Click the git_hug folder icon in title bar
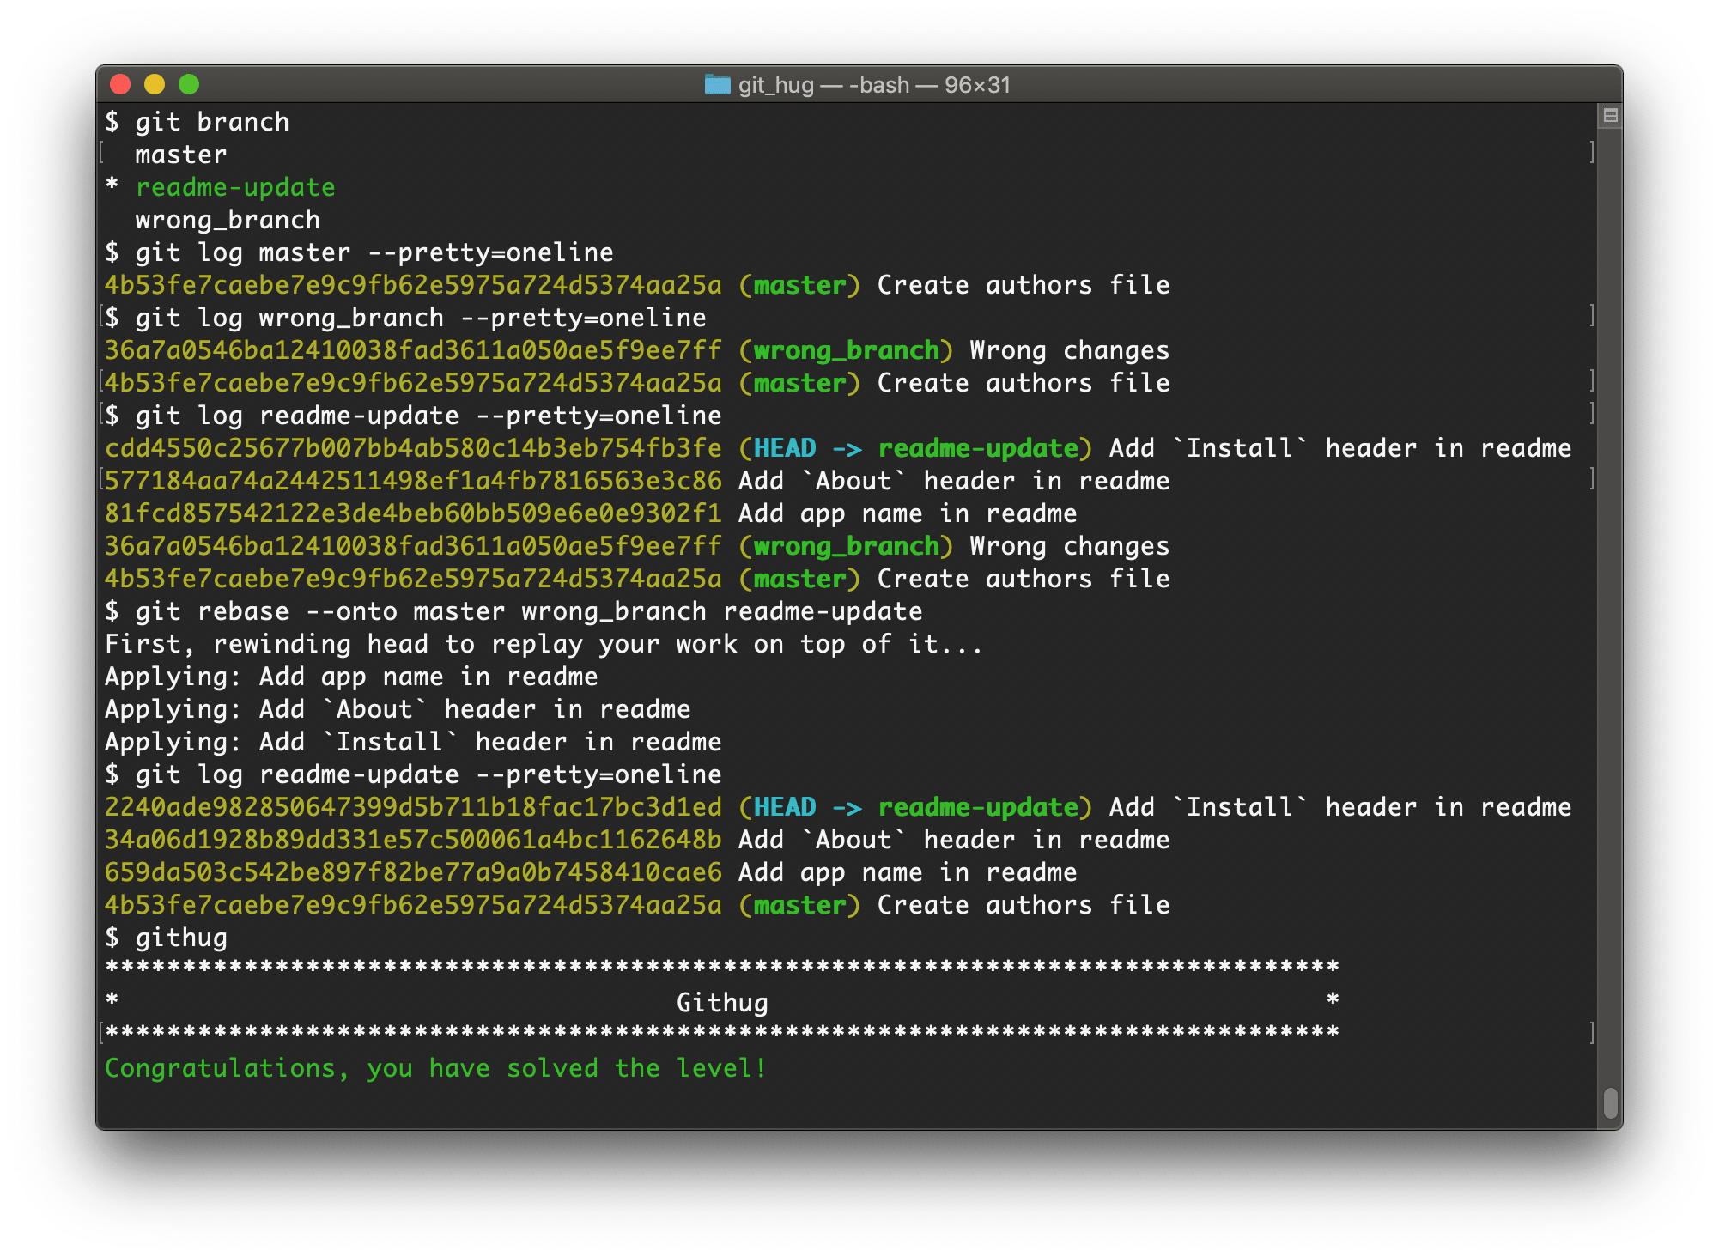Screen dimensions: 1719x1257 (x=716, y=84)
